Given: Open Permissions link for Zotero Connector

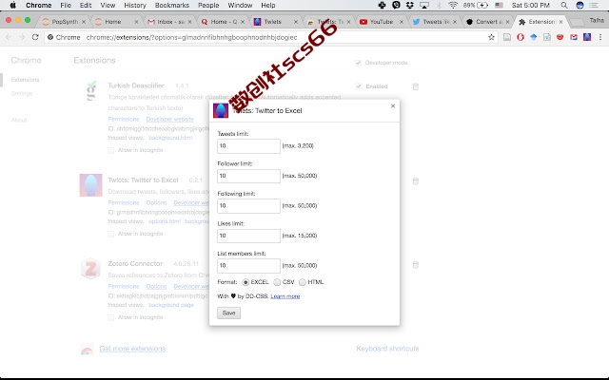Looking at the screenshot, I should coord(124,287).
